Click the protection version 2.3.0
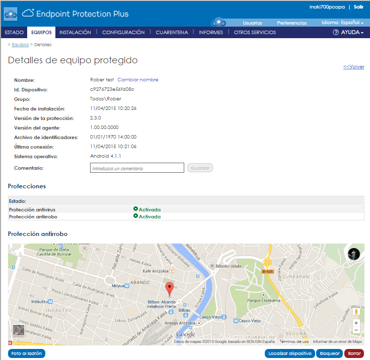 tap(96, 118)
